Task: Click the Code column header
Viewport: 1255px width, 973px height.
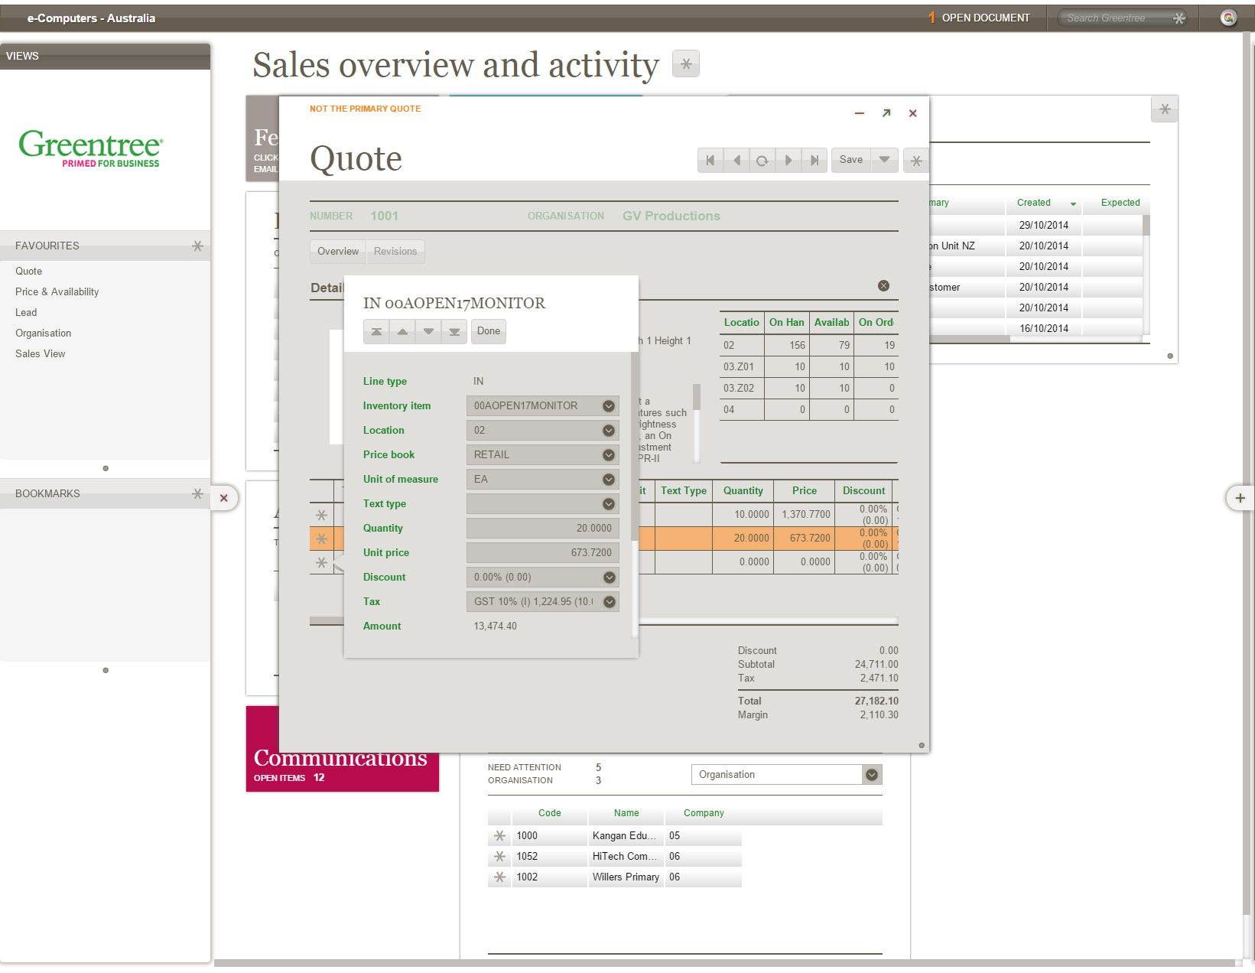Action: [550, 813]
